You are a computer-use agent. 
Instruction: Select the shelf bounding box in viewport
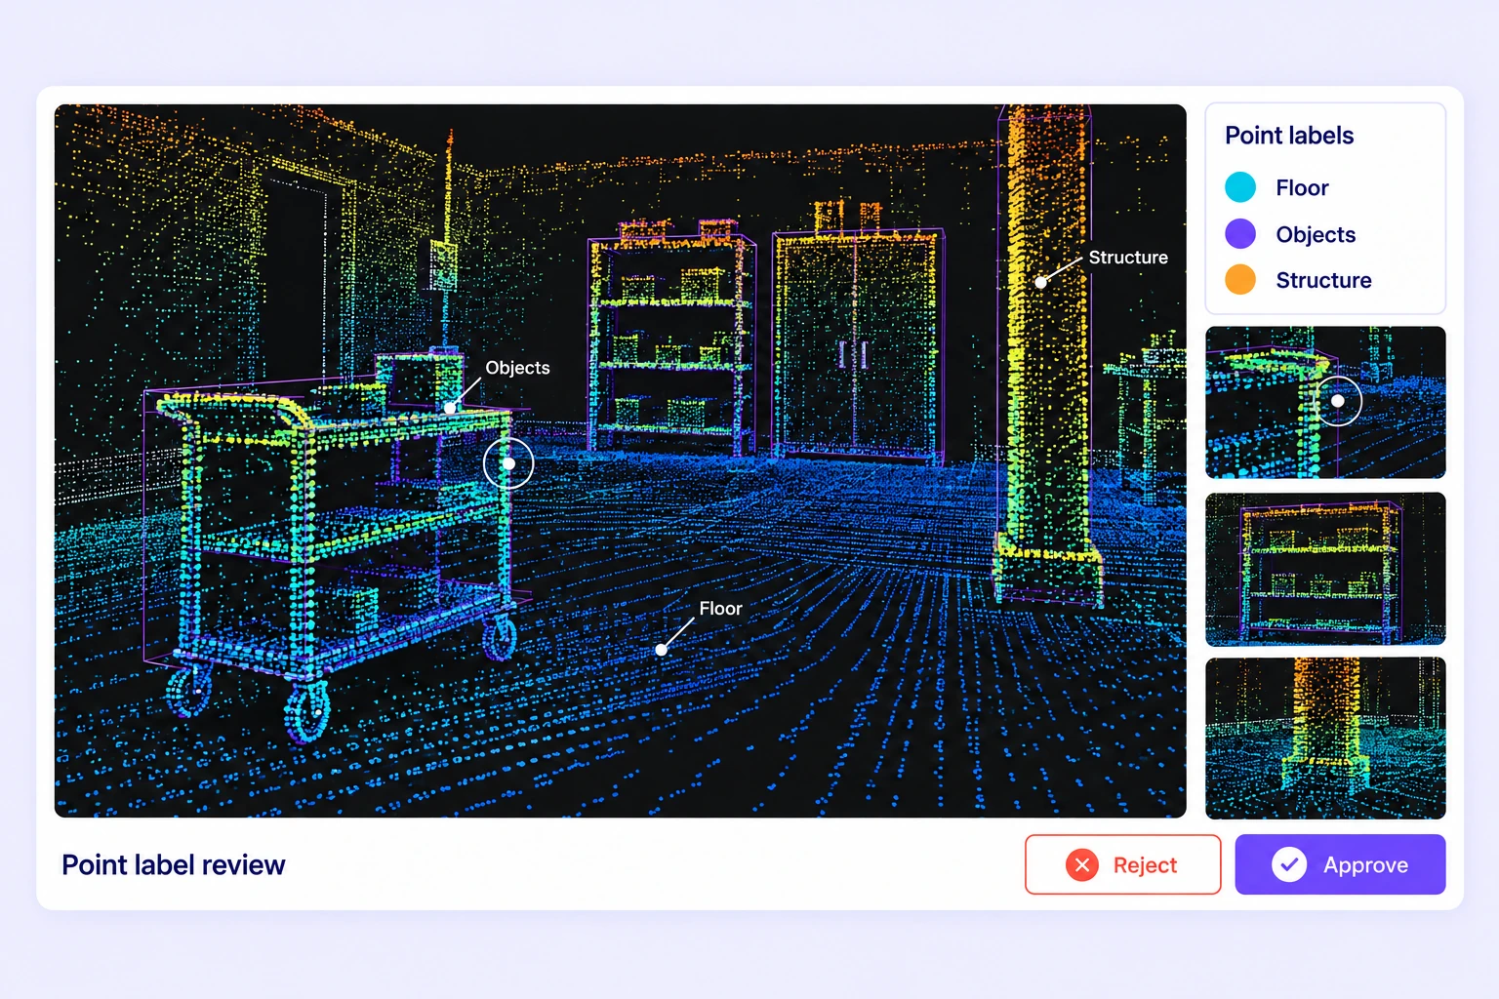point(672,343)
